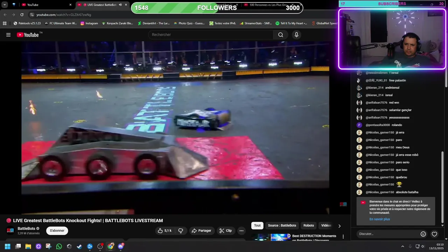448x252 pixels.
Task: Send a heart reaction in chat
Action: pyautogui.click(x=434, y=234)
